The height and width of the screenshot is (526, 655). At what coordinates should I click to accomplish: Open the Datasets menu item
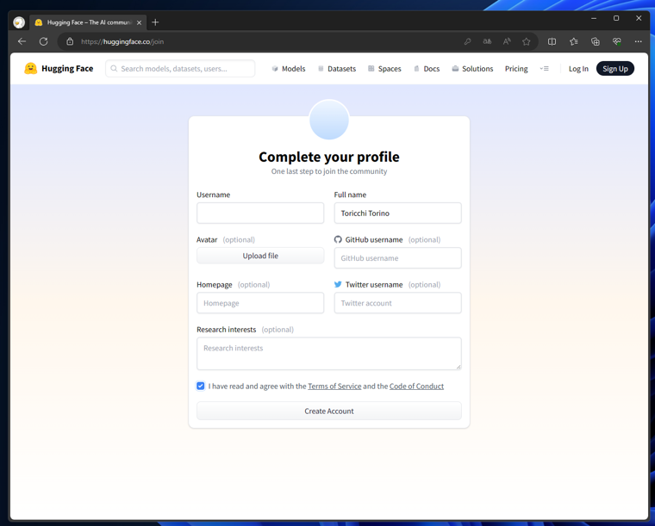point(337,68)
